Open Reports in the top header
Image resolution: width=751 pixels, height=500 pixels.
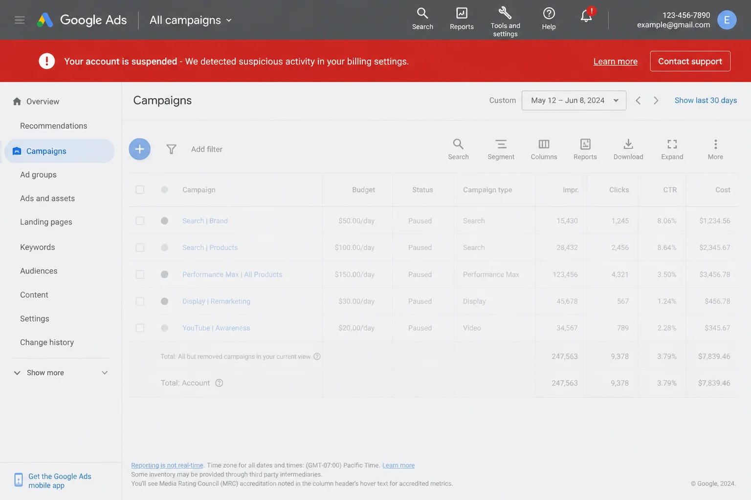pos(462,19)
